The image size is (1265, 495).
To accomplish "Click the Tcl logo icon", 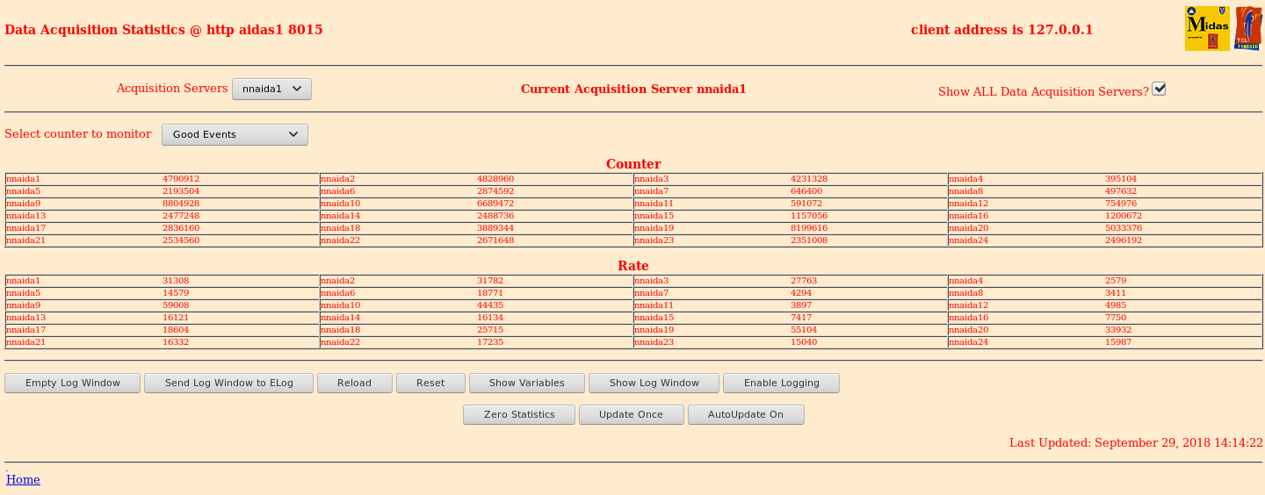I will 1247,28.
